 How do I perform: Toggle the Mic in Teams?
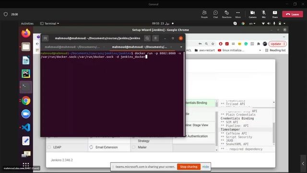tap(264, 14)
